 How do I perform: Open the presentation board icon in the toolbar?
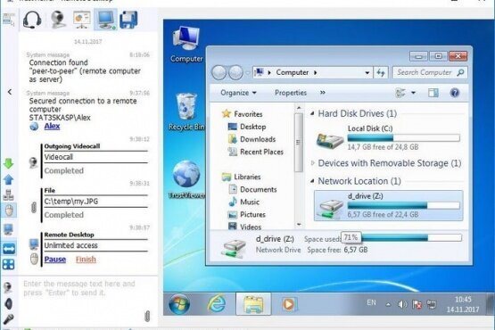82,20
